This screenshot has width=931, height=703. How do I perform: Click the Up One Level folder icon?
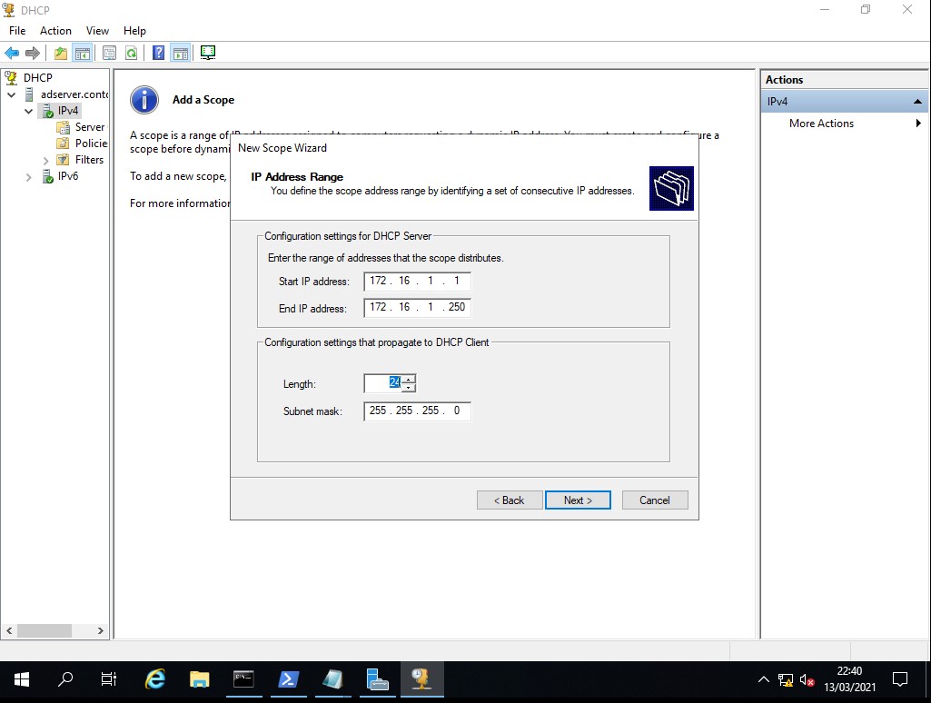(61, 54)
